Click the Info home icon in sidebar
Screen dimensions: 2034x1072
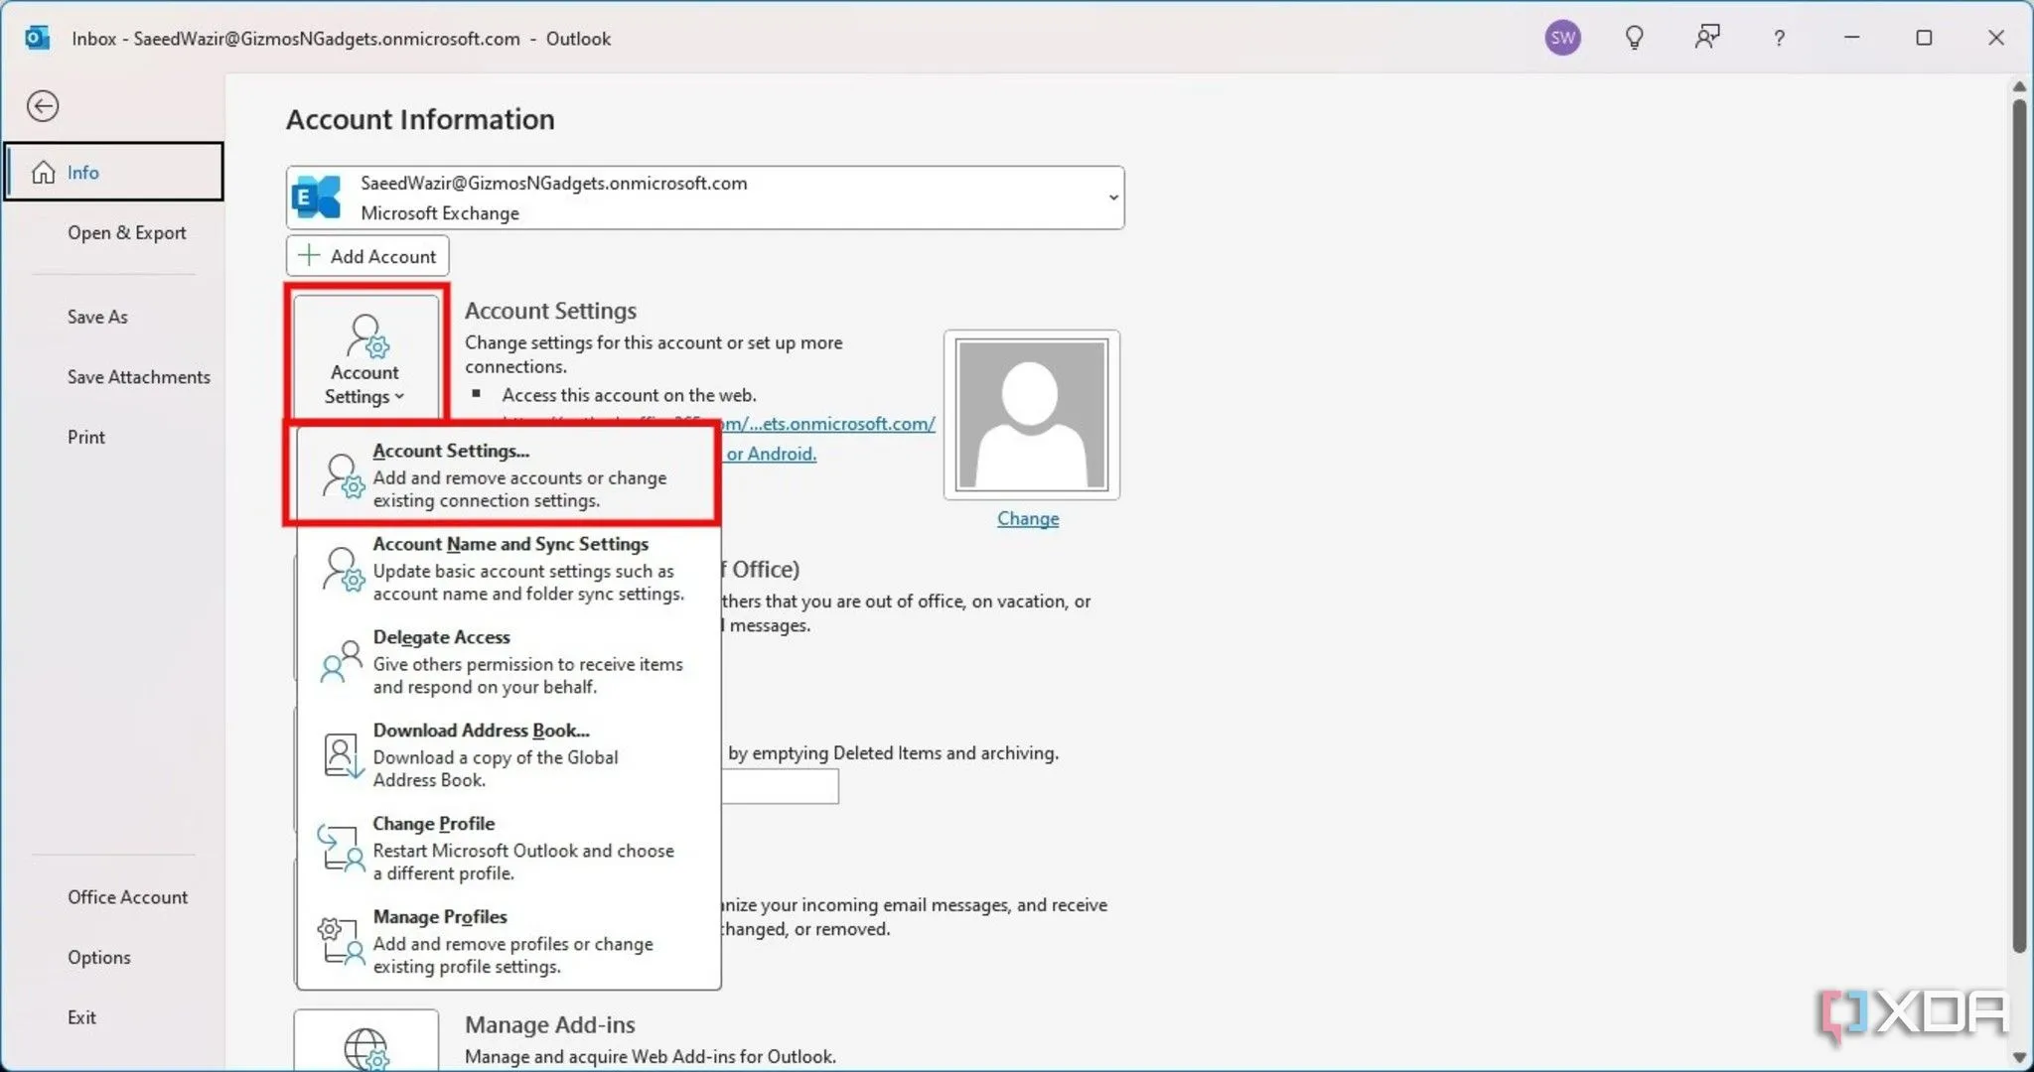43,172
